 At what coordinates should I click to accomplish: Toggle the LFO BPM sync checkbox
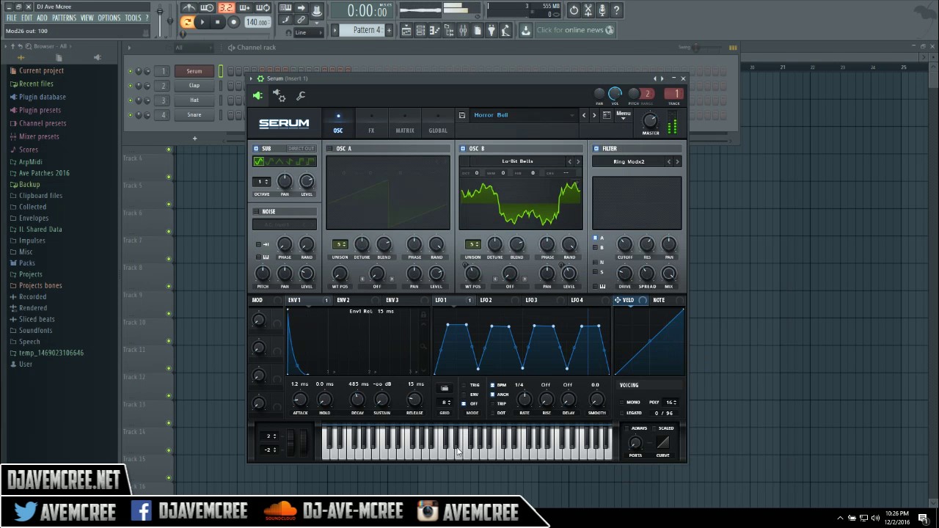pos(493,385)
